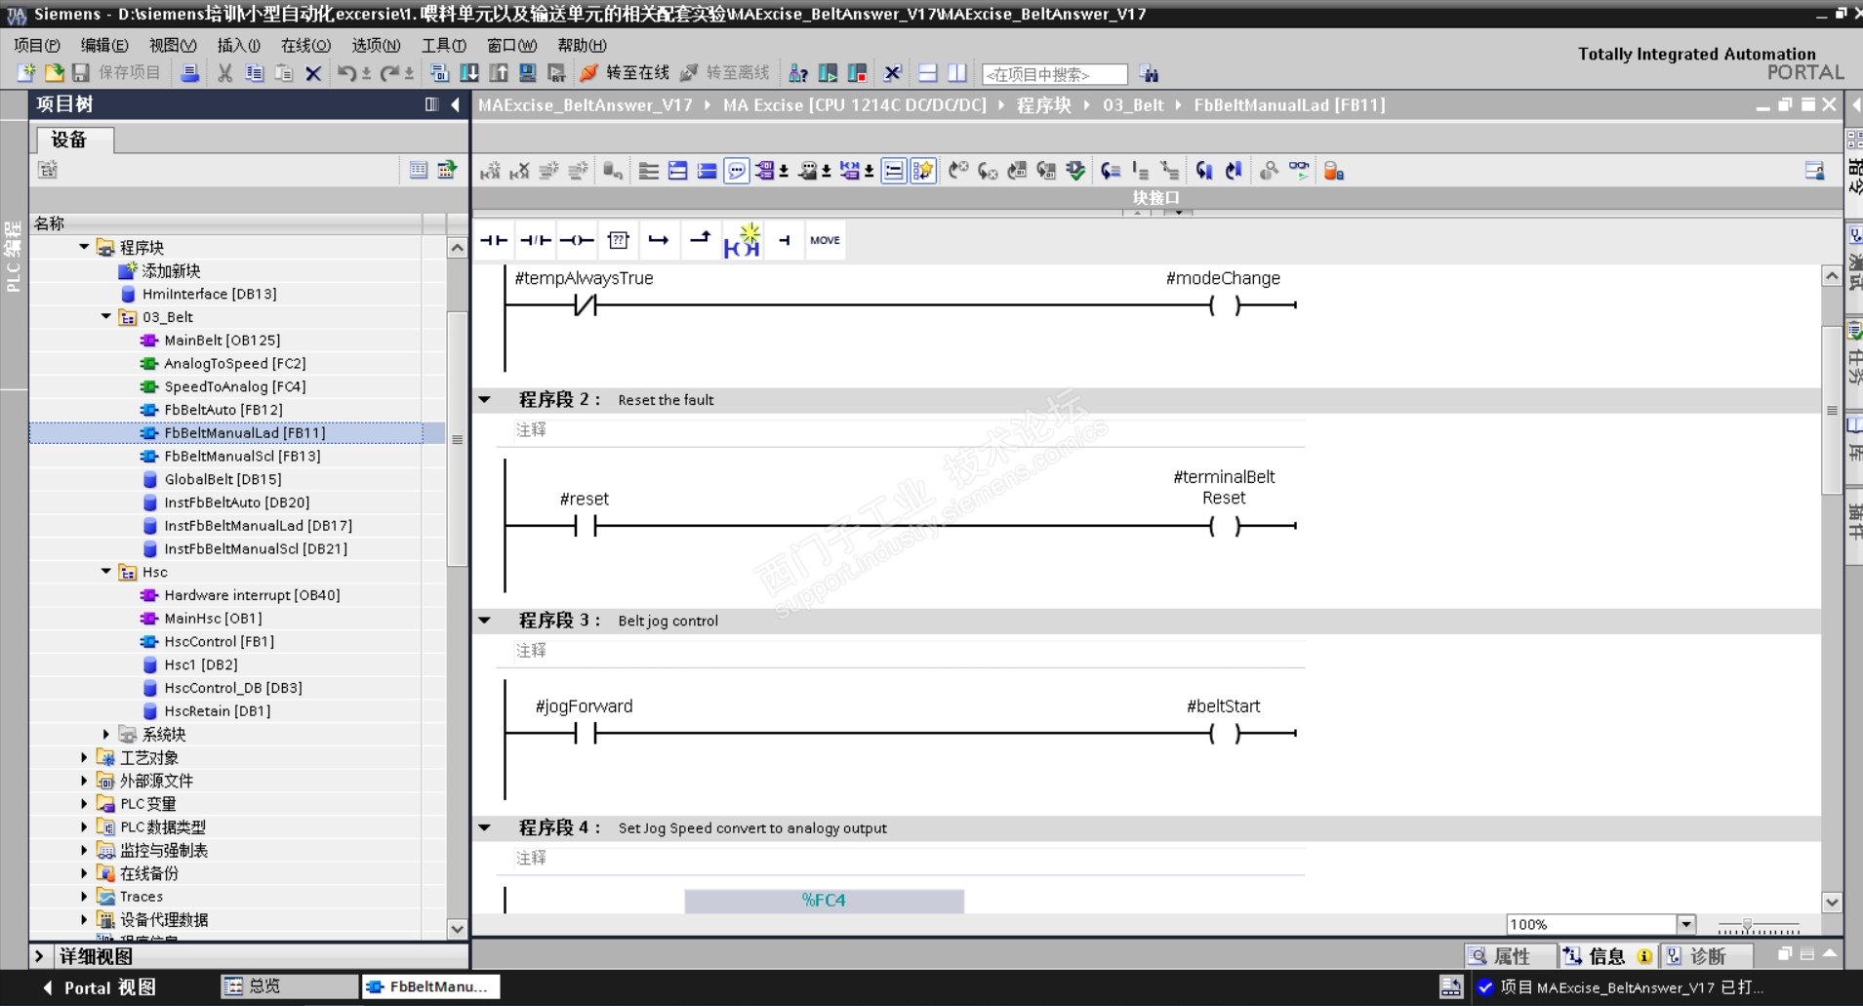Image resolution: width=1863 pixels, height=1006 pixels.
Task: Select FbBeltAuto [FB12] block
Action: (223, 410)
